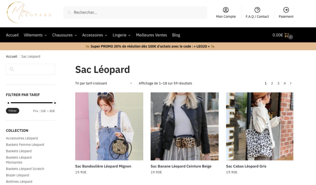
Task: Open the Blog menu item
Action: click(176, 35)
